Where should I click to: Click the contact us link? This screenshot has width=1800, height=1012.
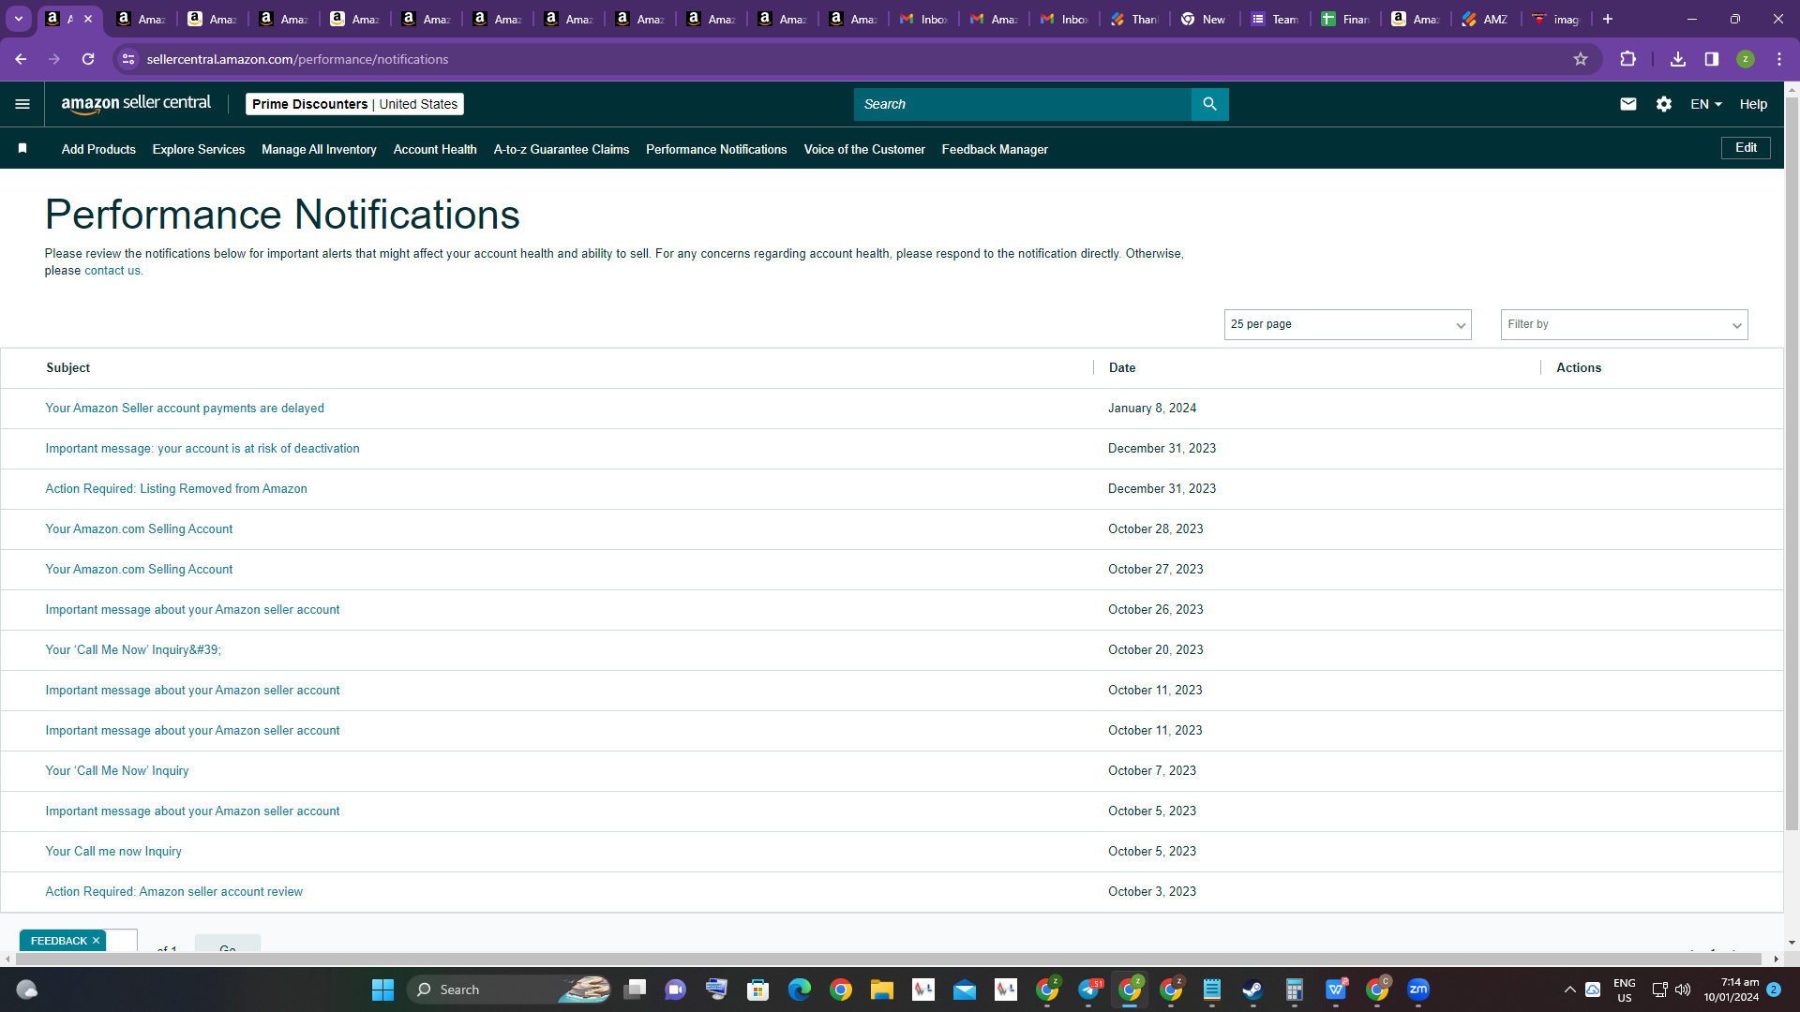click(x=112, y=271)
